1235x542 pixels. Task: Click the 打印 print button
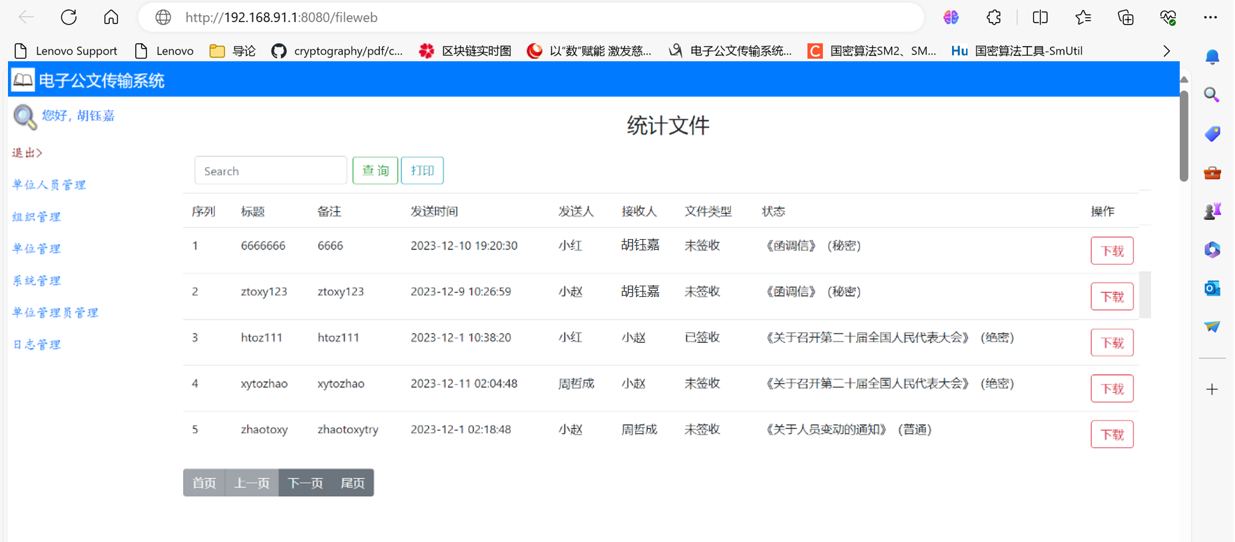[422, 170]
